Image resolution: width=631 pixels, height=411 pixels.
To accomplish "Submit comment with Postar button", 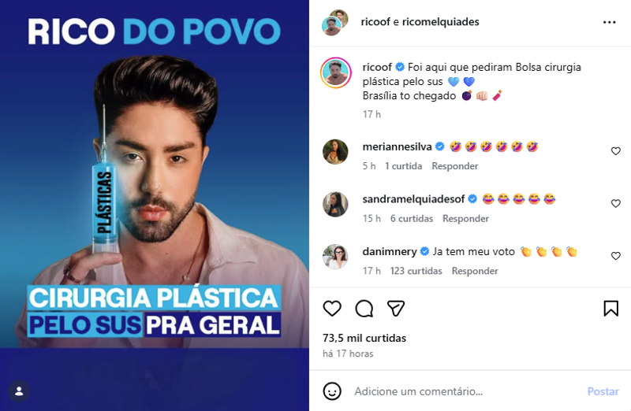I will click(603, 391).
